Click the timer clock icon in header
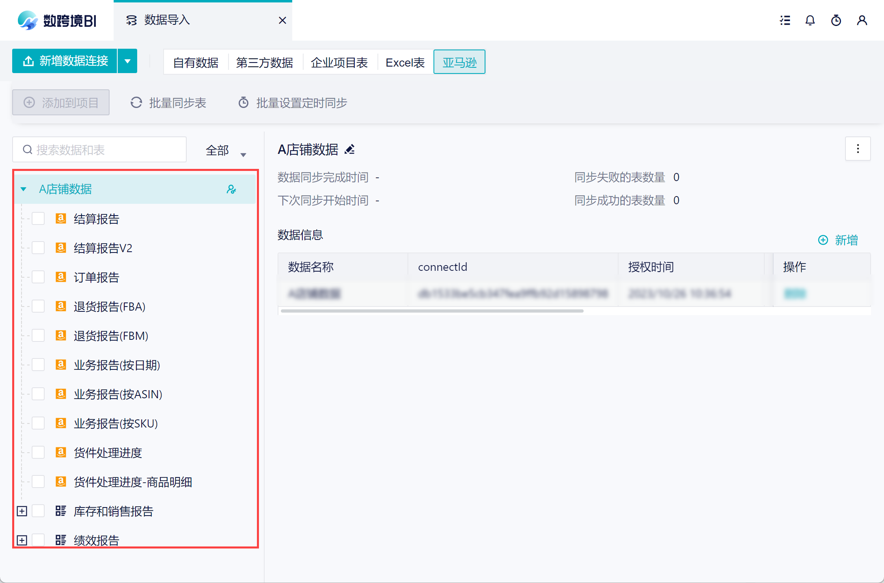This screenshot has height=583, width=884. coord(836,20)
